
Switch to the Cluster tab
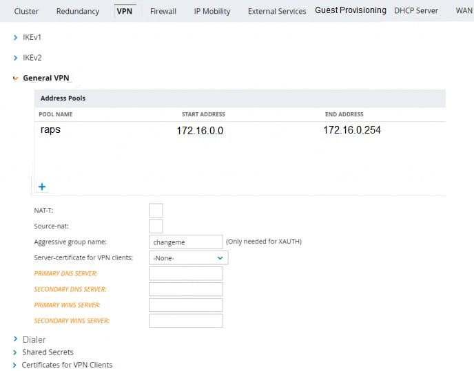[x=26, y=11]
